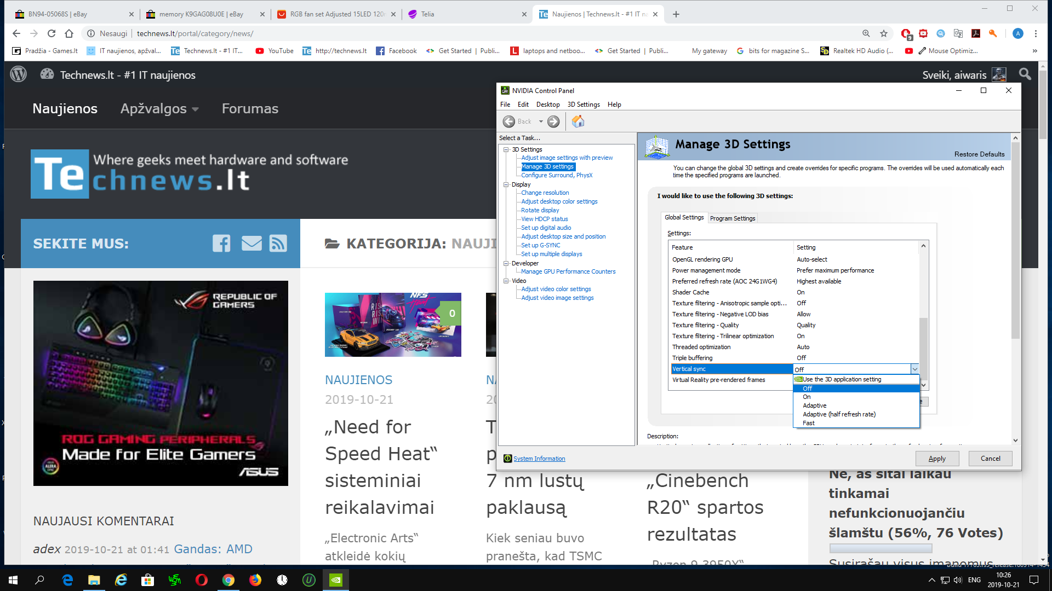Open Need for Speed Heat article thumbnail
This screenshot has height=591, width=1052.
[x=393, y=325]
